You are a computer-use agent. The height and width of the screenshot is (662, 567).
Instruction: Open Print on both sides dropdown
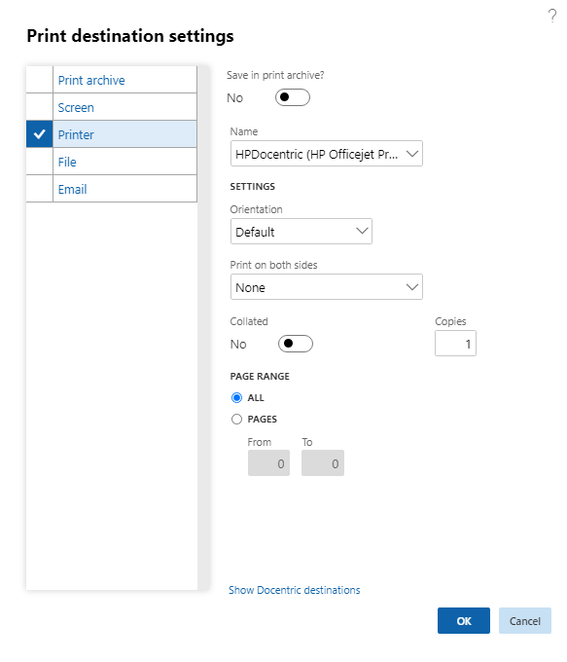(x=327, y=287)
